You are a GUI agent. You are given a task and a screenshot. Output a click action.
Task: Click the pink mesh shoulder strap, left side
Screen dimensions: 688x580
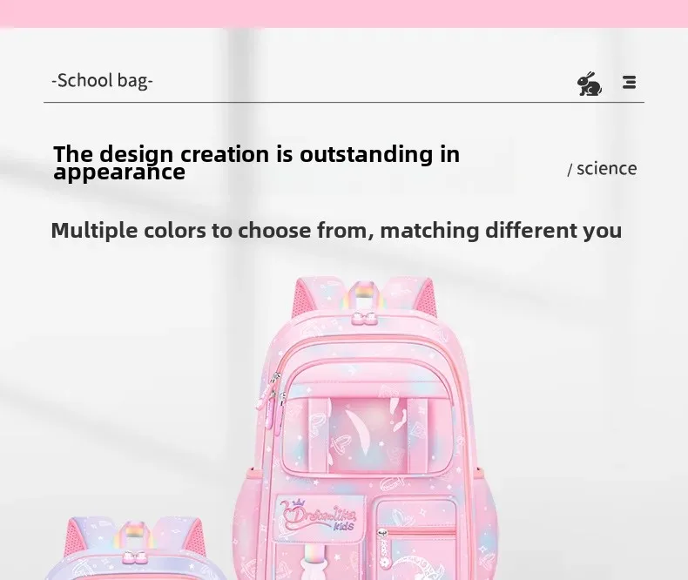point(302,299)
